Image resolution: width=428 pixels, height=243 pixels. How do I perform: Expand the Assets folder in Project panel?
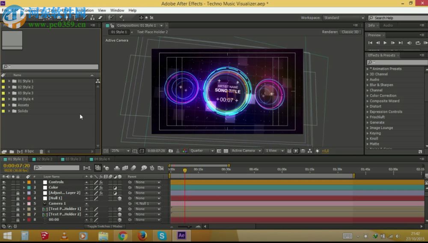[x=9, y=105]
